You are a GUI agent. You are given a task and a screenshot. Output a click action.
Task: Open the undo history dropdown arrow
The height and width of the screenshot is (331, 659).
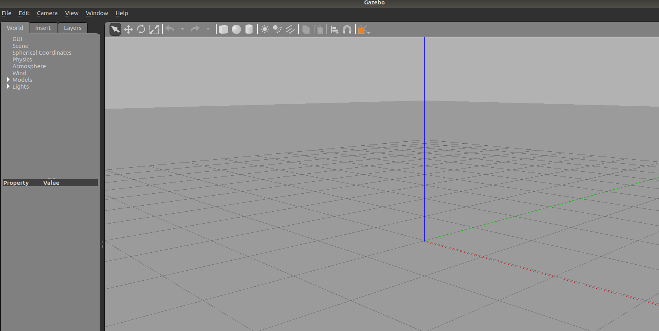click(x=182, y=29)
